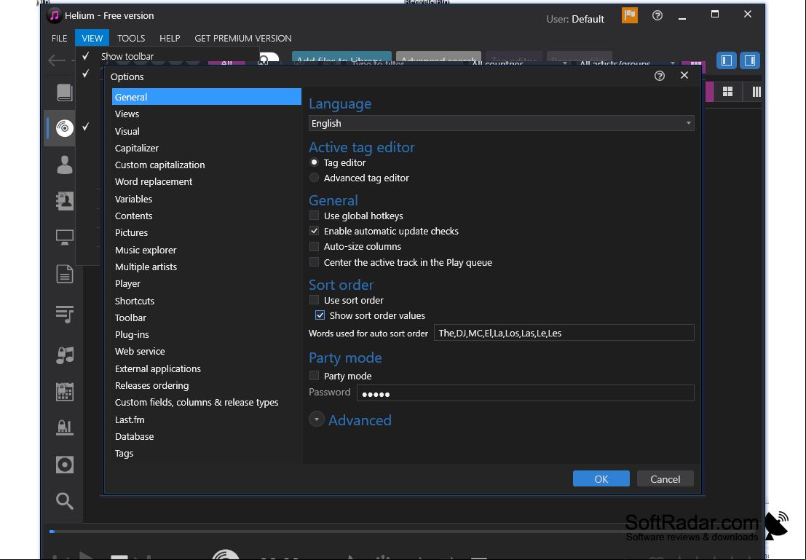Screen dimensions: 806x560
Task: Toggle the left panel layout button
Action: (x=727, y=60)
